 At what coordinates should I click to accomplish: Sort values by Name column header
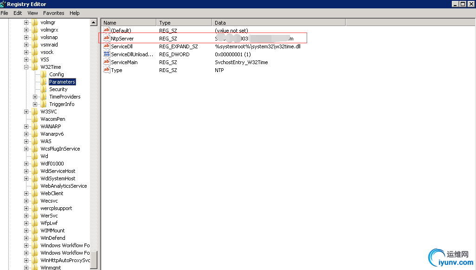(129, 22)
